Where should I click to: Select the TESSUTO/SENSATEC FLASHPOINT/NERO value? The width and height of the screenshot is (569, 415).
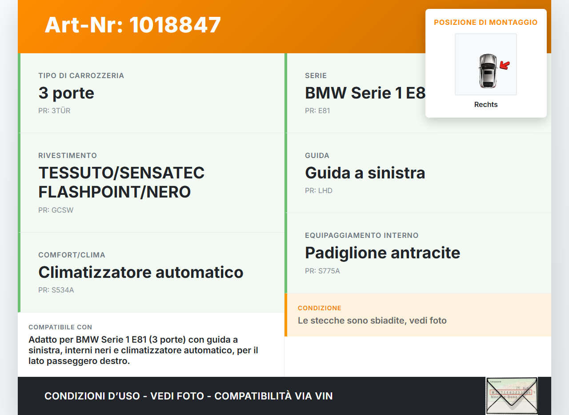pos(121,182)
